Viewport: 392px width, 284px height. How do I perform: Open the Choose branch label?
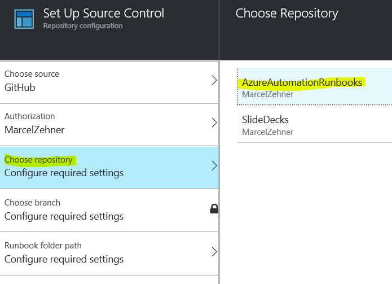(32, 203)
